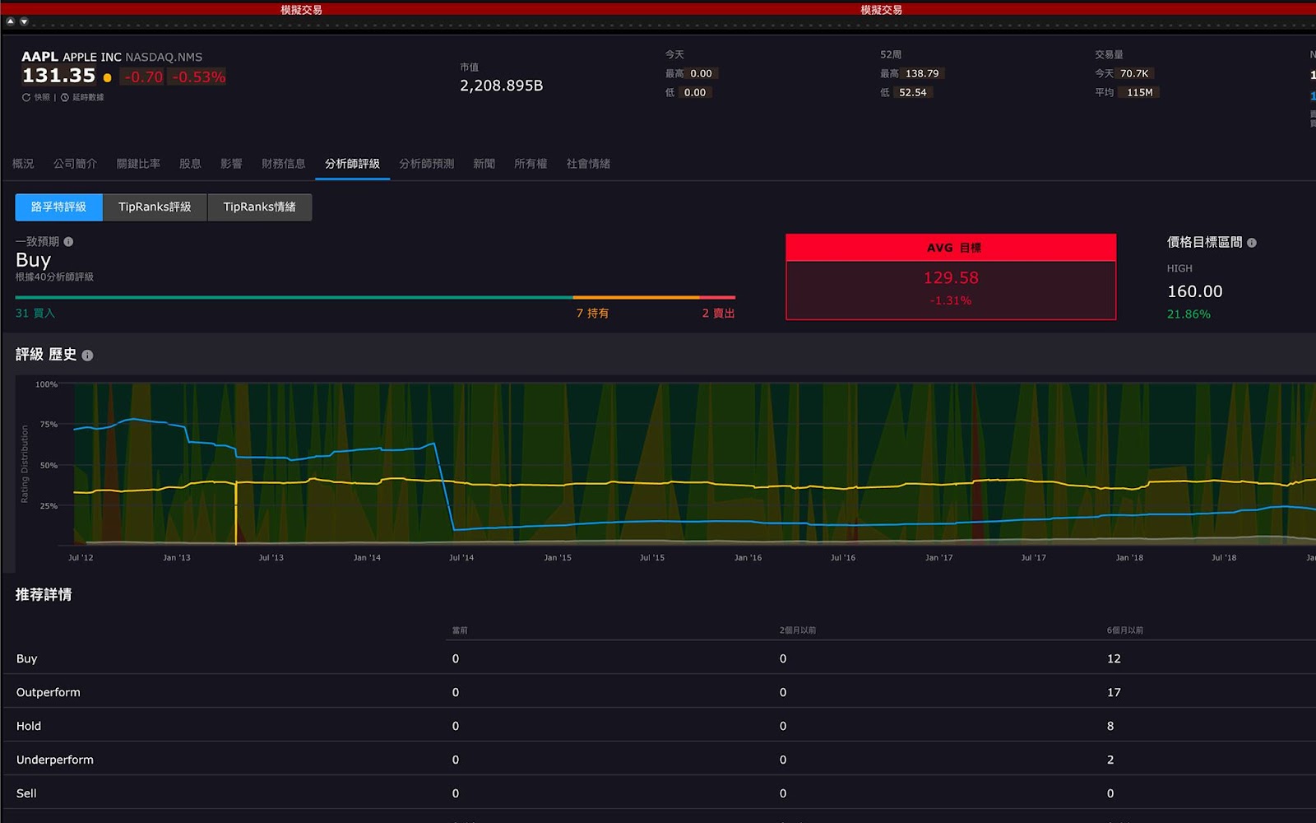Open the 社會情緒 tab
Image resolution: width=1316 pixels, height=823 pixels.
(588, 164)
